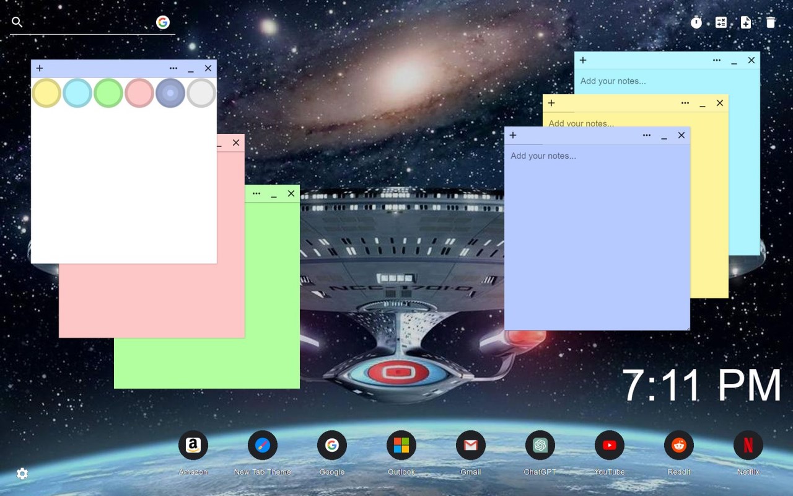Open settings with the gear icon

click(x=22, y=474)
